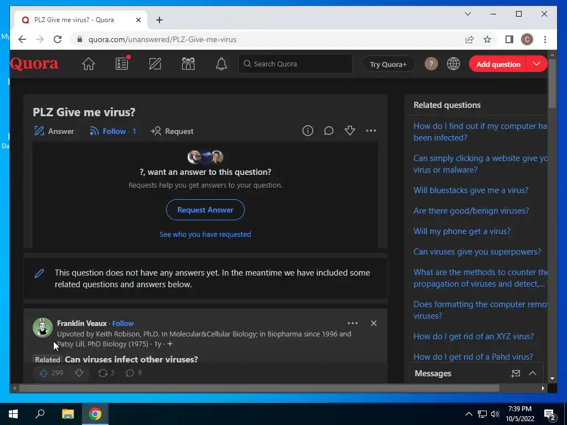Open a new Chrome tab
Viewport: 567px width, 425px height.
[x=159, y=20]
